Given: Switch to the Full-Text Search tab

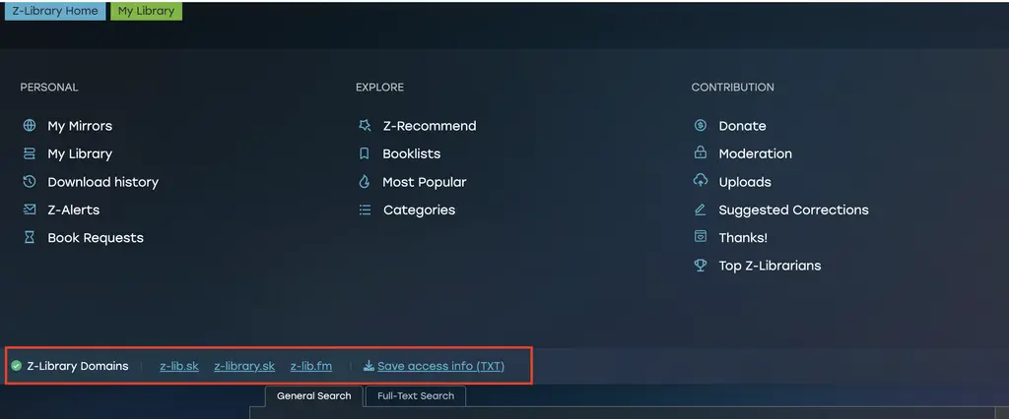Looking at the screenshot, I should click(x=416, y=395).
